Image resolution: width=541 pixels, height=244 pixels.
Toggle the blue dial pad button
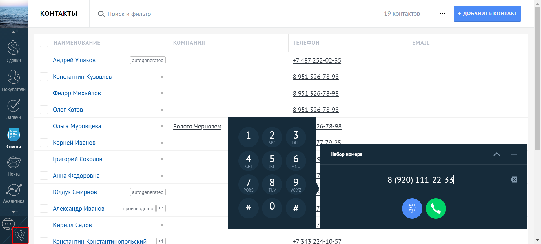[412, 208]
